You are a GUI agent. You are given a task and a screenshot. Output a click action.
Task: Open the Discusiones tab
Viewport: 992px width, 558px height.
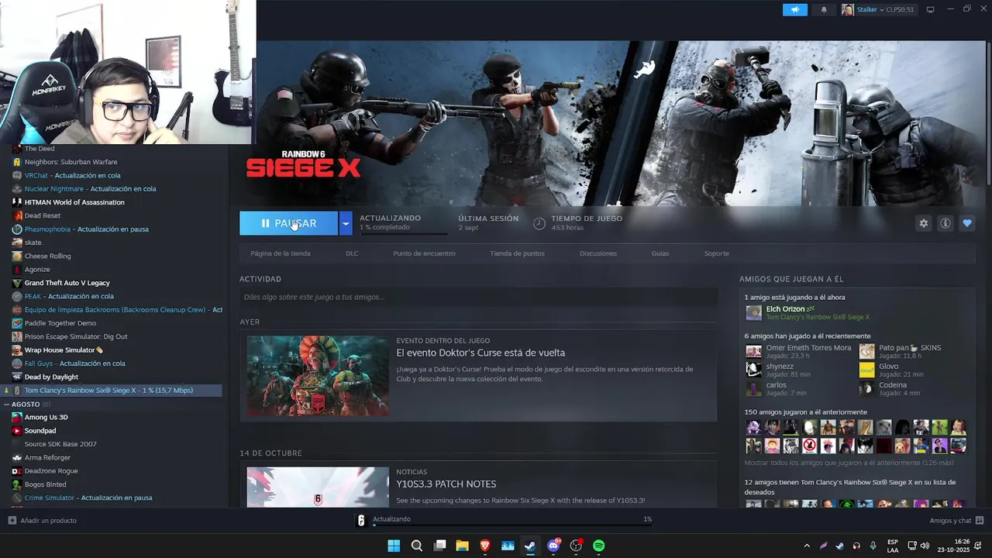tap(598, 253)
